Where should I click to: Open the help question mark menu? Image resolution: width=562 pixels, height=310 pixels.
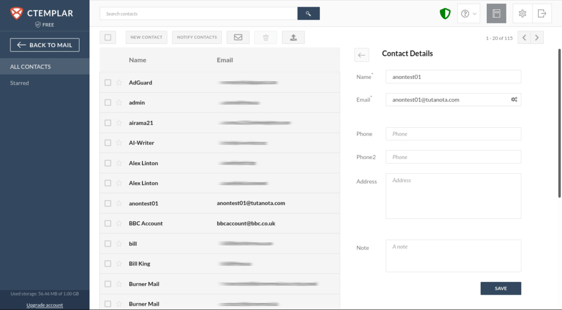point(469,14)
